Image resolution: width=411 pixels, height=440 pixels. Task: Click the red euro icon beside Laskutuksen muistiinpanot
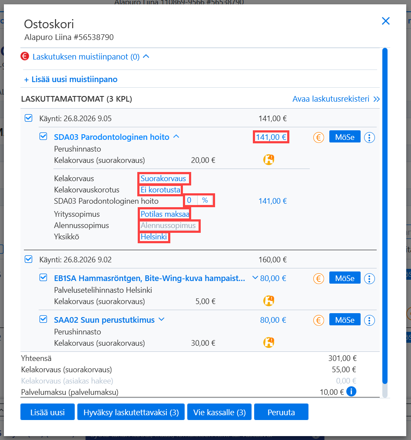click(25, 56)
